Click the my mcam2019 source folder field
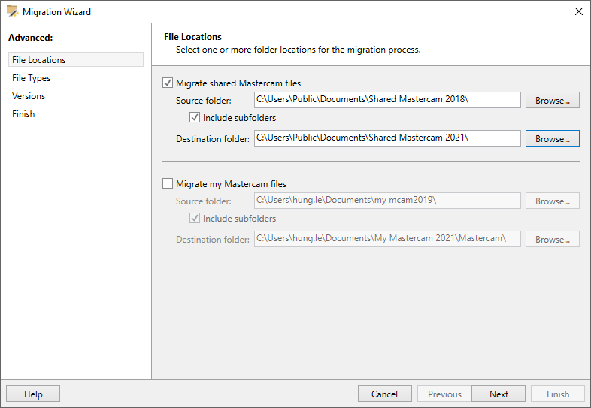 tap(387, 201)
